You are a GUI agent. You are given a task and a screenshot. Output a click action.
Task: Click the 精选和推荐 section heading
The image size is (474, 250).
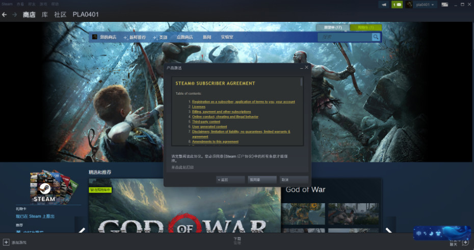click(x=100, y=172)
